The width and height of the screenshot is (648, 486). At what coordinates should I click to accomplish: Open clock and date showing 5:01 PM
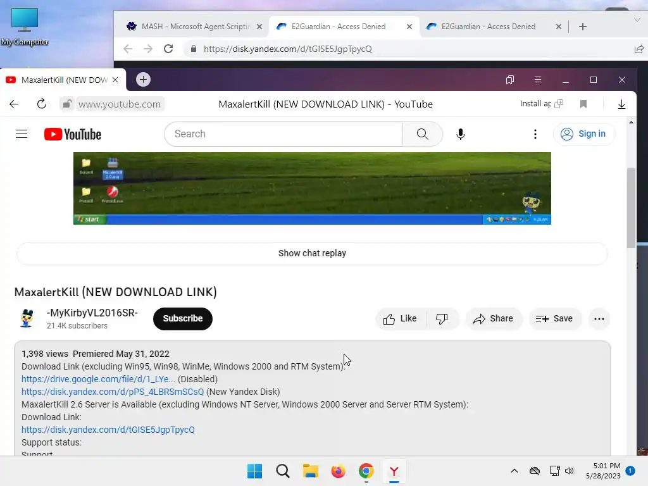click(x=603, y=471)
